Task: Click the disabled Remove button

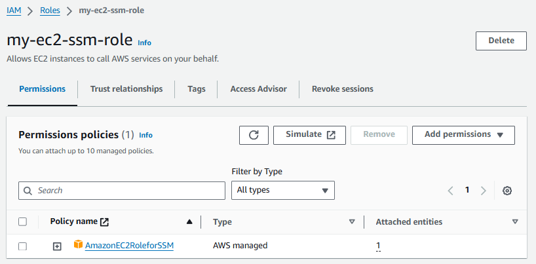Action: click(379, 135)
